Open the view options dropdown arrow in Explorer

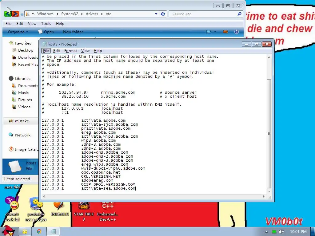[215, 32]
